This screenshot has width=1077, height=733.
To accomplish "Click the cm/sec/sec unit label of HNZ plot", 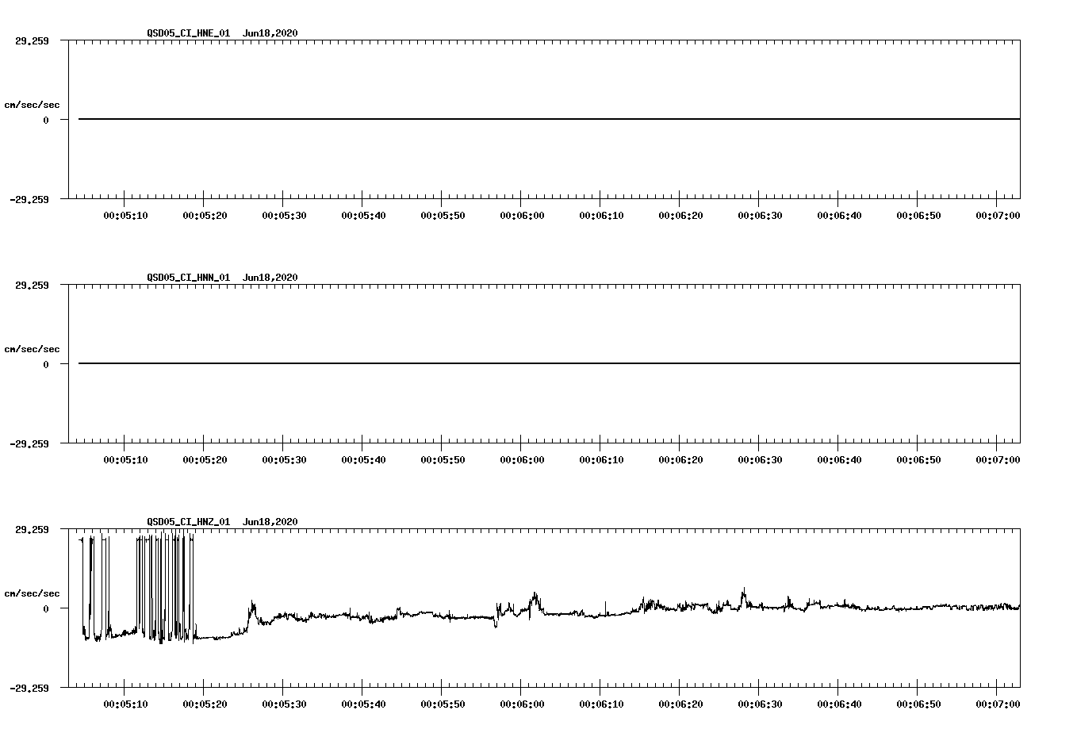I will (32, 593).
